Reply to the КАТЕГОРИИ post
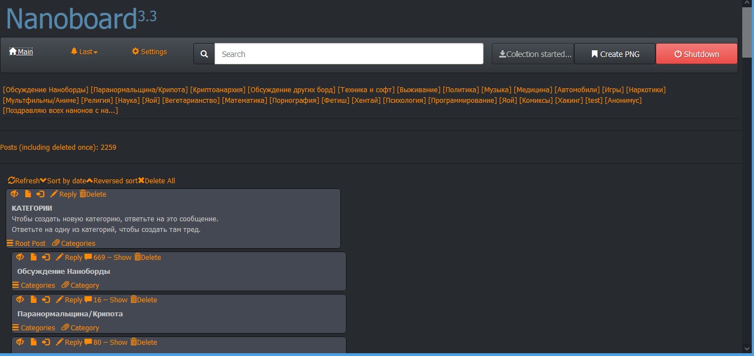754x356 pixels. tap(63, 194)
